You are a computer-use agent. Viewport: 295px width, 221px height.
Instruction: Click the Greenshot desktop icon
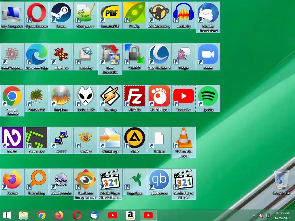pos(37,140)
